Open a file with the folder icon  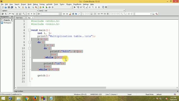pyautogui.click(x=6, y=7)
